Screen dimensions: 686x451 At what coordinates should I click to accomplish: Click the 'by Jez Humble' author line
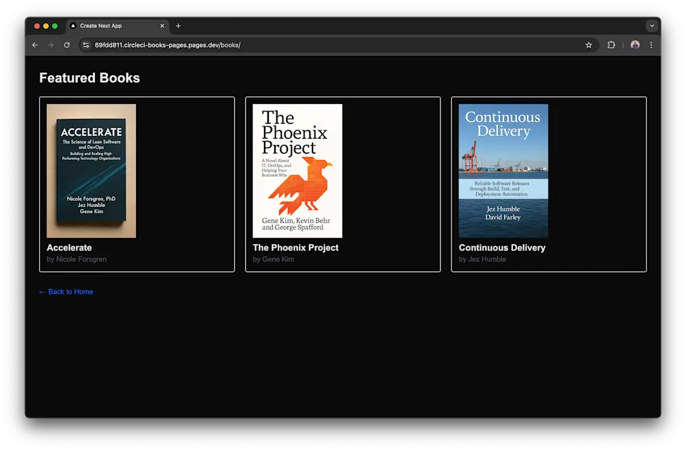click(x=483, y=259)
